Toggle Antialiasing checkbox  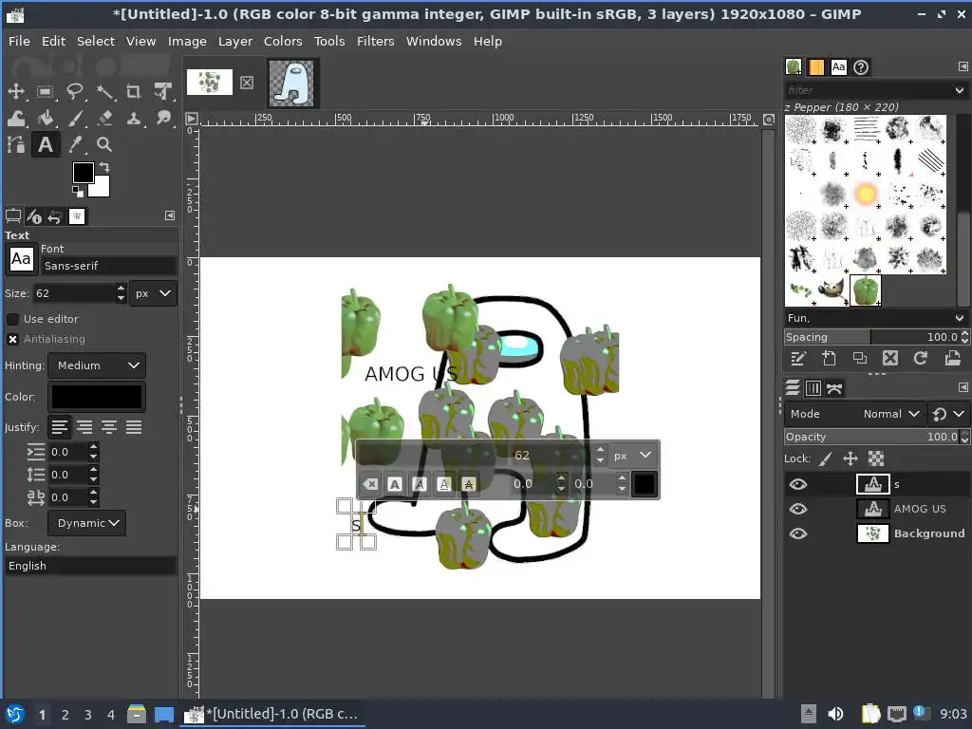tap(12, 339)
